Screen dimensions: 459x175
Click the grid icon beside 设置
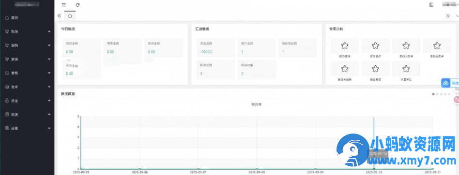pos(7,128)
